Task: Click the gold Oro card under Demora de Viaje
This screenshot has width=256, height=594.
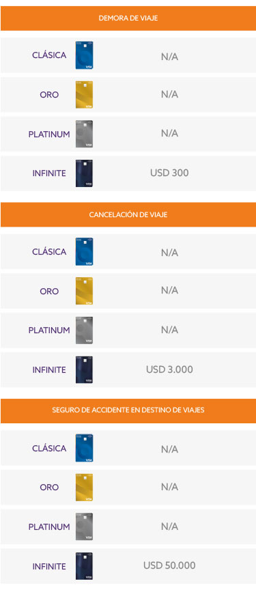Action: (84, 95)
